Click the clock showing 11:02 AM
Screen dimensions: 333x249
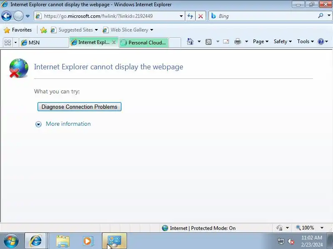coord(311,241)
